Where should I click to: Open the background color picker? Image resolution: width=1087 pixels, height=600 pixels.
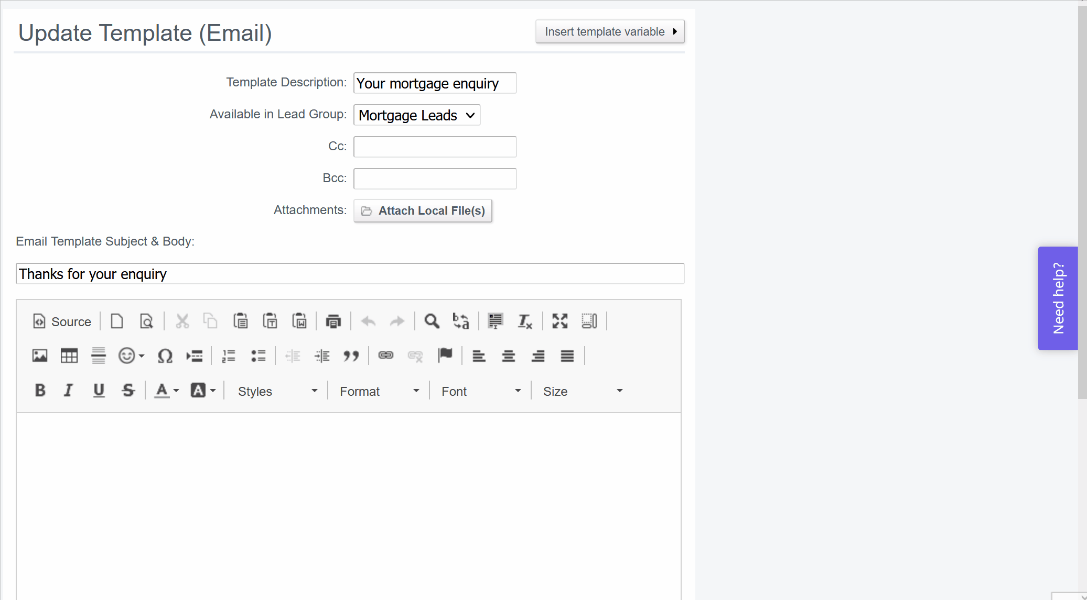[x=203, y=391]
